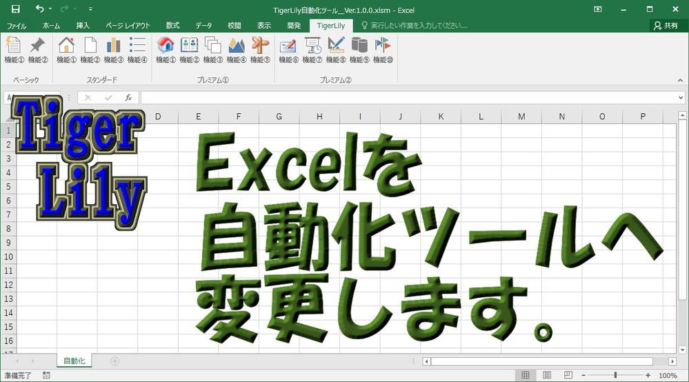Click the formula bar cancel X icon
This screenshot has width=689, height=382.
88,97
